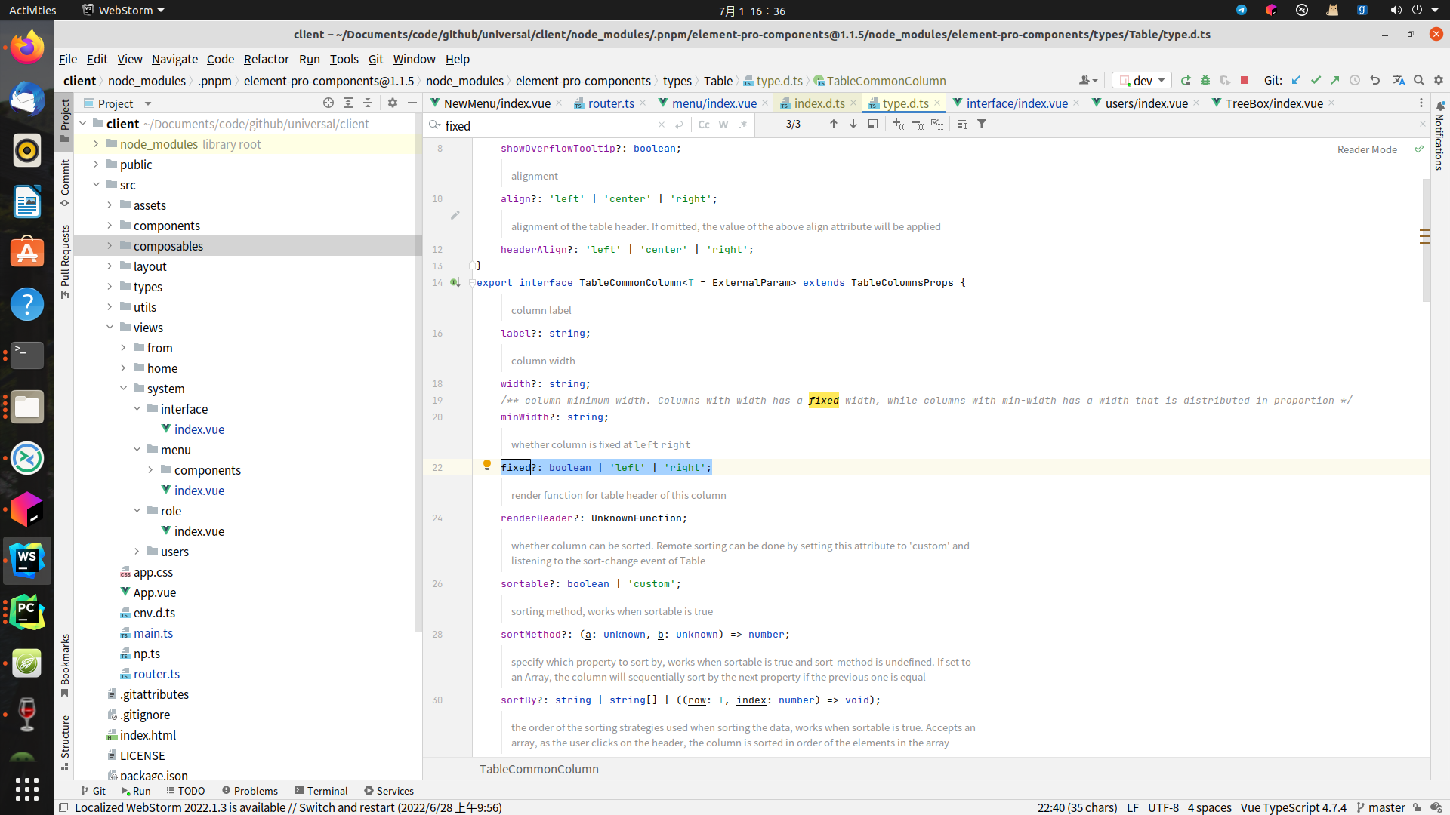Image resolution: width=1450 pixels, height=815 pixels.
Task: Commit changes using the Git checkmark icon
Action: [x=1316, y=80]
